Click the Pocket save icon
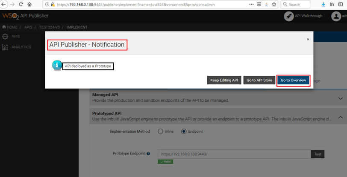 pos(259,4)
